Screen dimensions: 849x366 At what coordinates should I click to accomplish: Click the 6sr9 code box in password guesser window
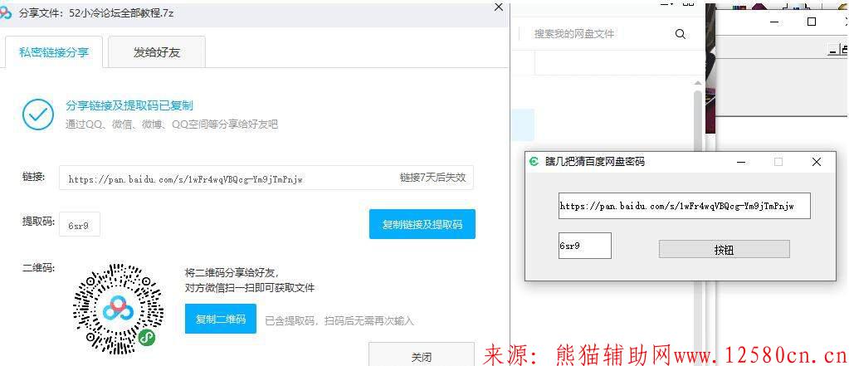click(x=584, y=246)
